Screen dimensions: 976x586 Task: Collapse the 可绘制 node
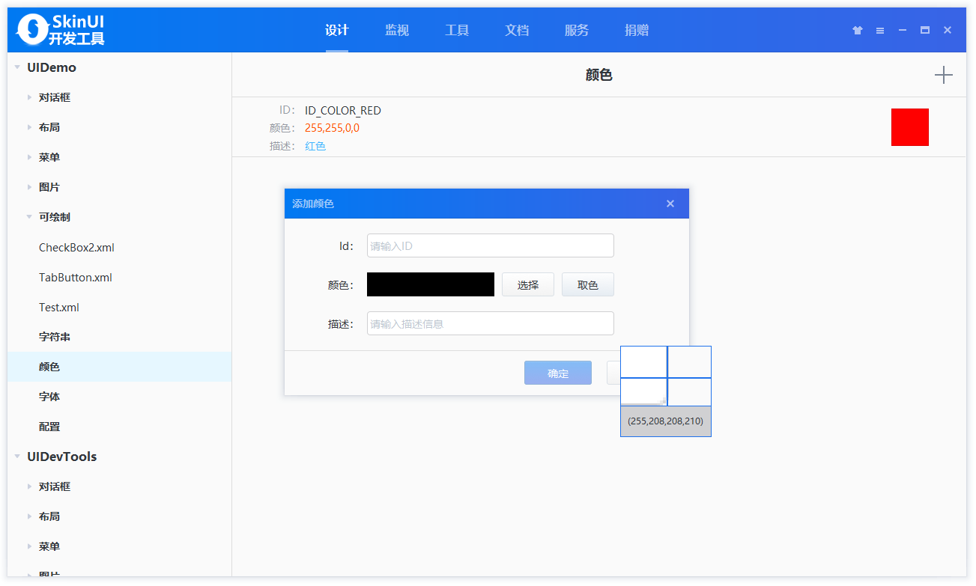[x=29, y=217]
